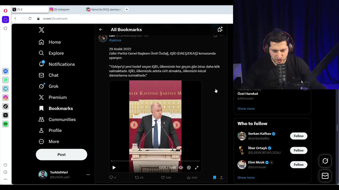The width and height of the screenshot is (339, 190).
Task: Repost the post with 45 reposts
Action: [139, 178]
